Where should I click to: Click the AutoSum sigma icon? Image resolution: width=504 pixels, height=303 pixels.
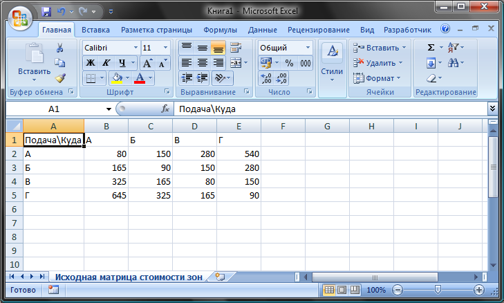[x=431, y=48]
